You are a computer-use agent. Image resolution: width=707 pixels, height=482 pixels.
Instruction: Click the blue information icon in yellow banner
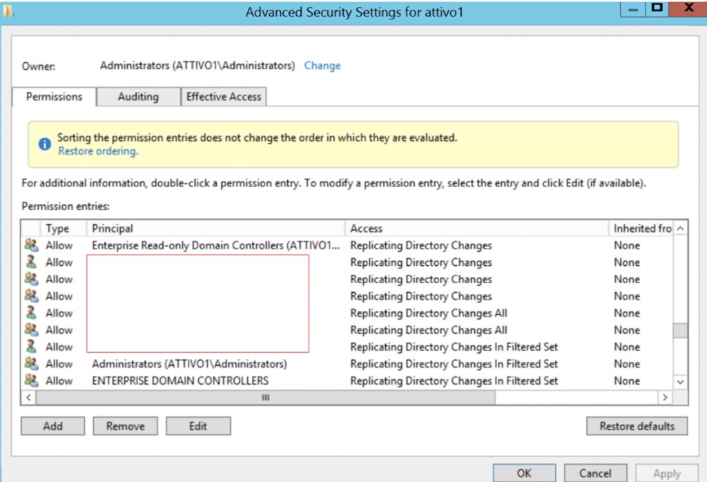pyautogui.click(x=45, y=144)
